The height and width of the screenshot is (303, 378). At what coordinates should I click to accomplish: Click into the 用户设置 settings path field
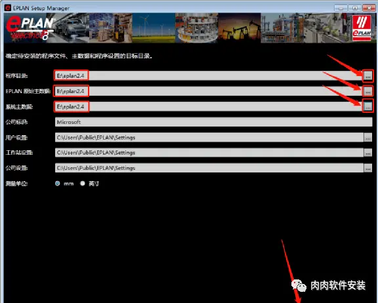(x=209, y=138)
